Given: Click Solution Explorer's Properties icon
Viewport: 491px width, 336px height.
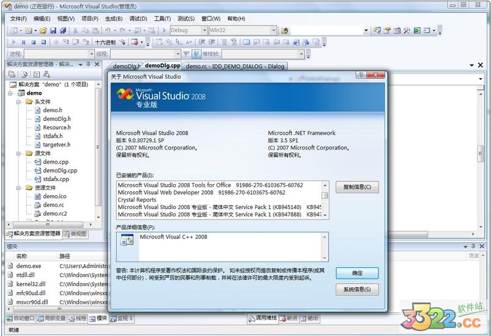Looking at the screenshot, I should 12,74.
